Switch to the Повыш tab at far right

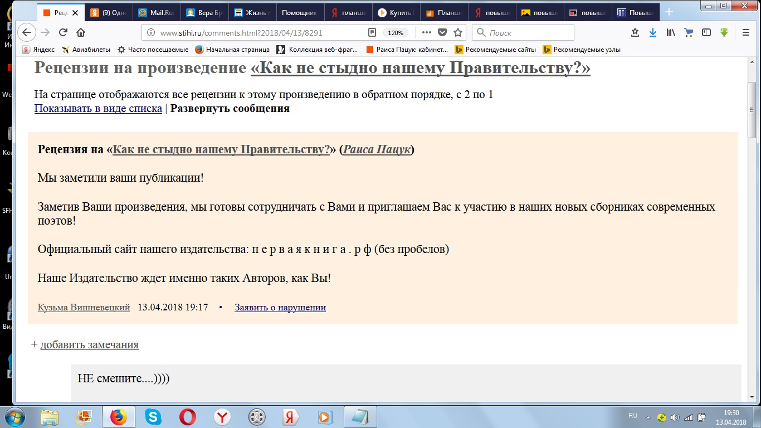point(636,12)
